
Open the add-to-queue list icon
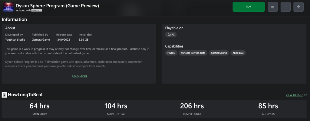coord(272,7)
